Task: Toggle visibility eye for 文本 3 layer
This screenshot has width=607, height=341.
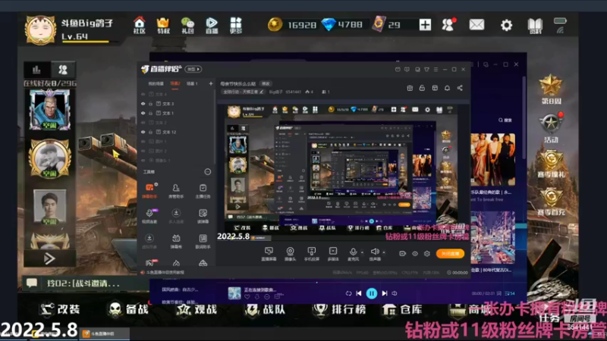Action: coord(143,104)
